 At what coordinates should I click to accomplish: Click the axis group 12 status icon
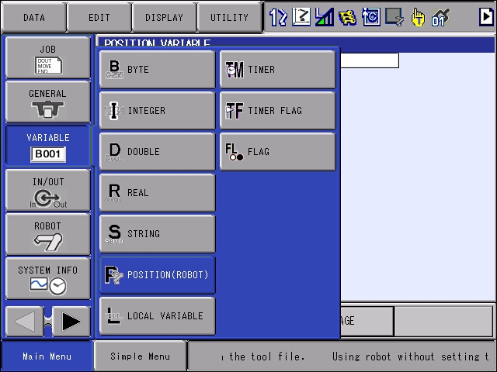coord(278,17)
